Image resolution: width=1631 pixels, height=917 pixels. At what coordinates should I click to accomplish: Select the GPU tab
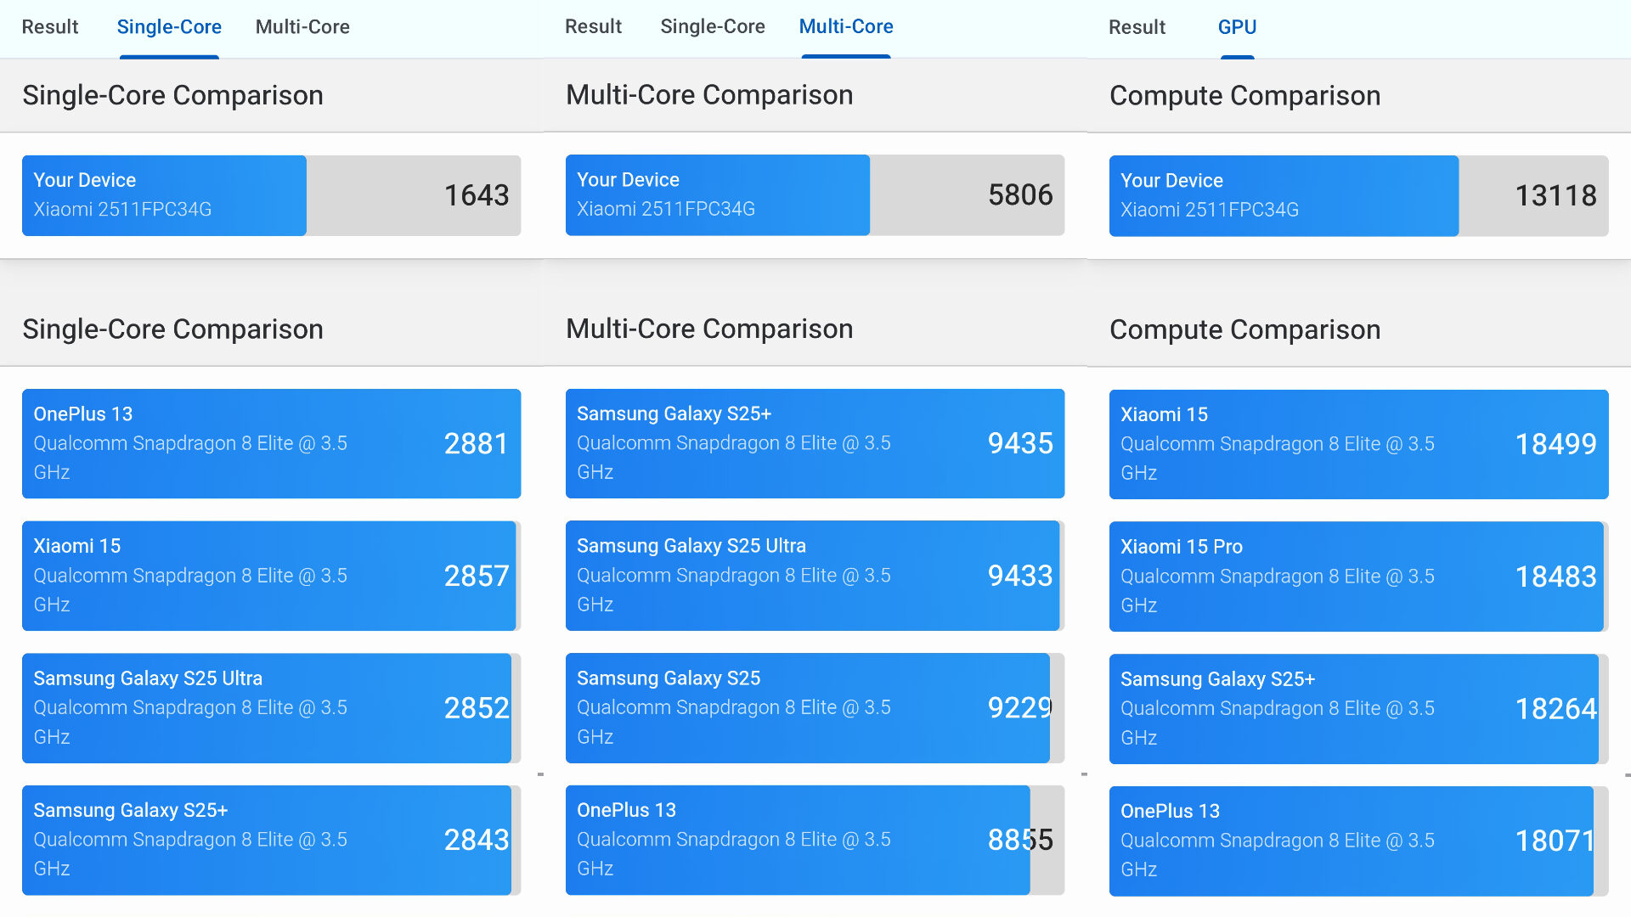(1238, 27)
